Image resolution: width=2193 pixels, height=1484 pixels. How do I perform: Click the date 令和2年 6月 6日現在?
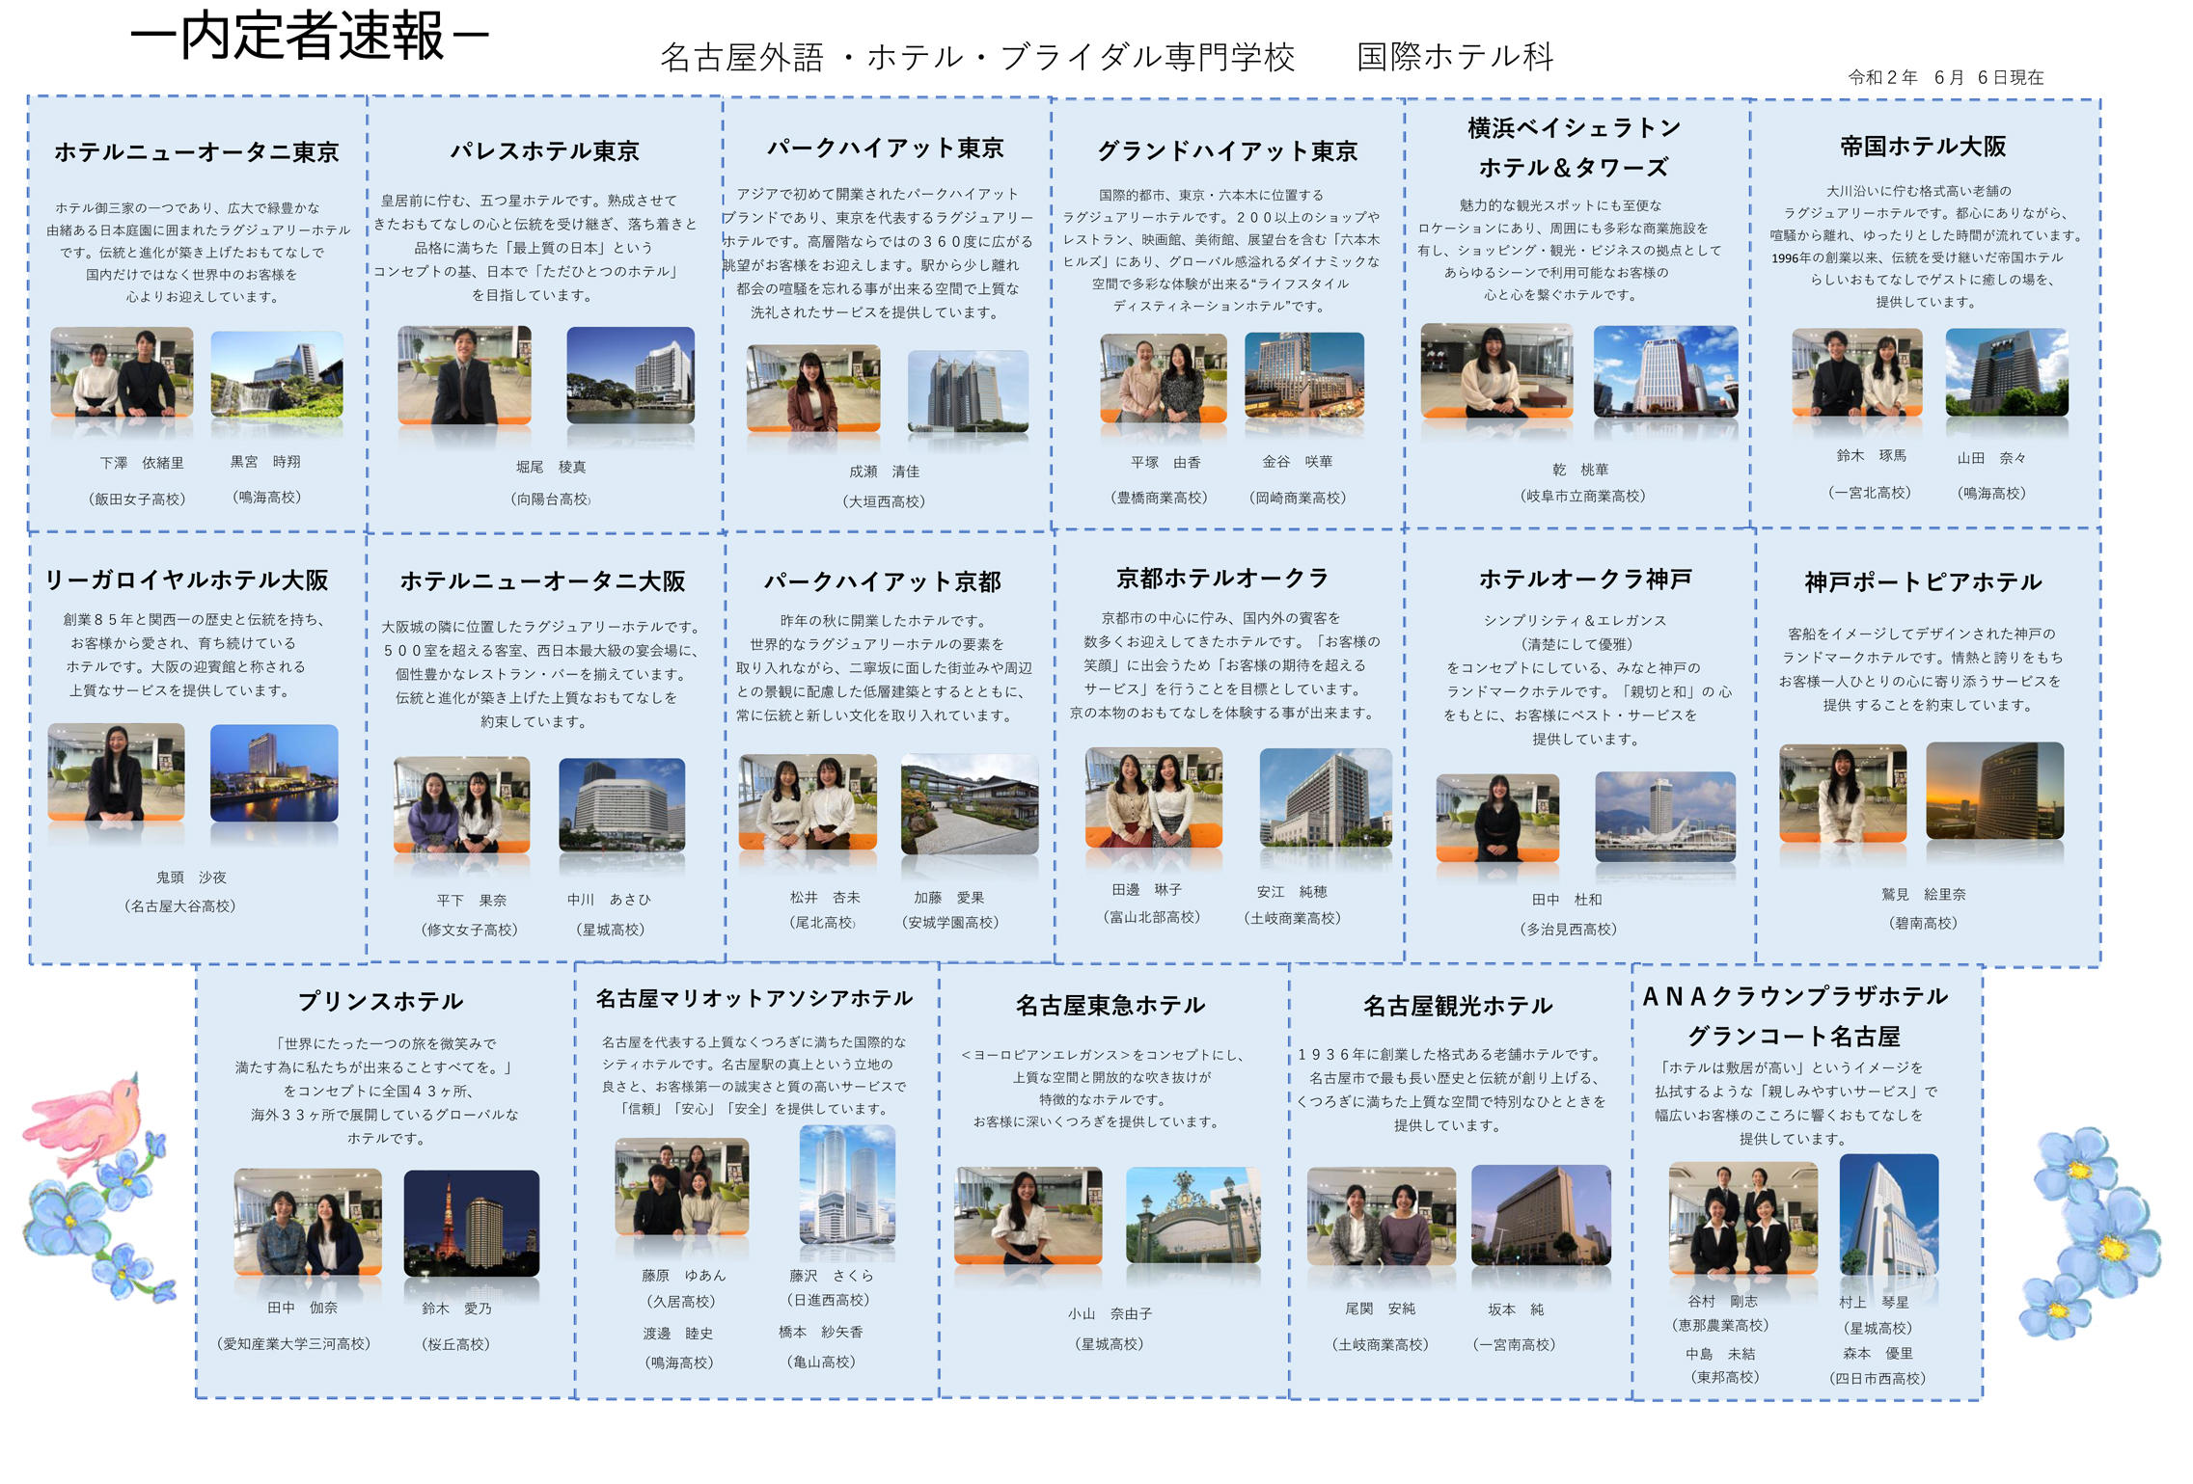[x=1945, y=77]
